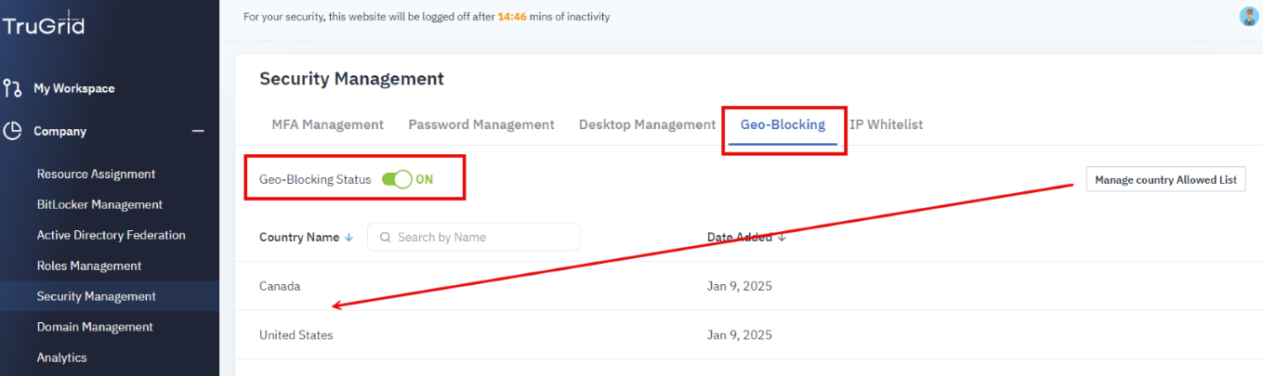The height and width of the screenshot is (376, 1263).
Task: Select the Canada row
Action: [748, 286]
